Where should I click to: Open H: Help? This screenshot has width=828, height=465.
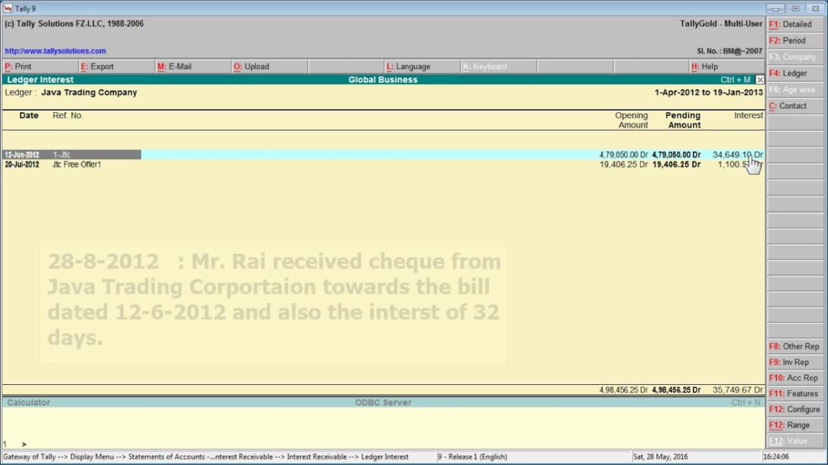(726, 67)
